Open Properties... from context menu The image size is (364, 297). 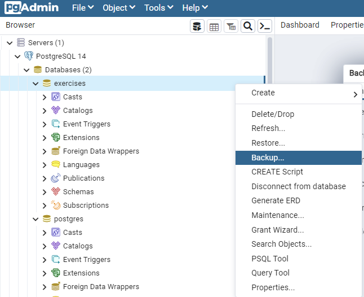[299, 288]
